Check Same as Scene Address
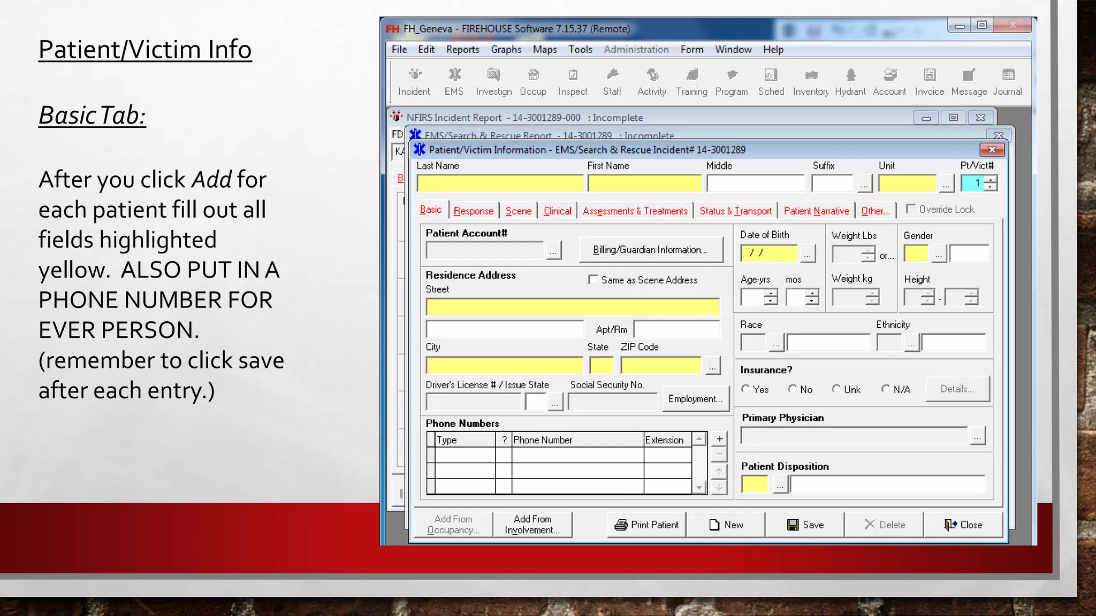Screen dimensions: 1096x616 click(593, 280)
